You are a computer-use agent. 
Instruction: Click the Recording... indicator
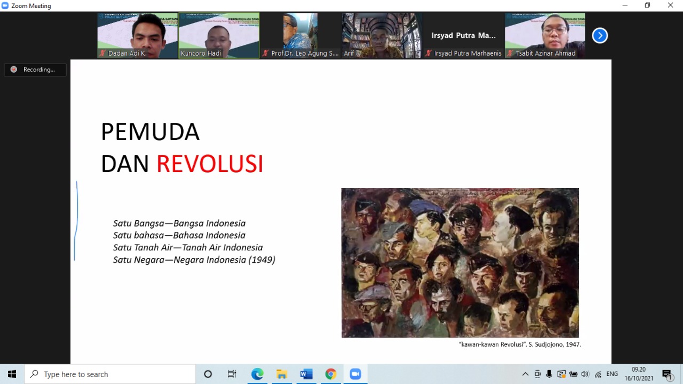click(x=35, y=69)
